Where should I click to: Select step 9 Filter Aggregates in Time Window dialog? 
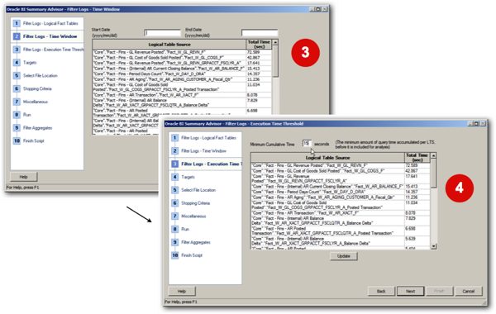pyautogui.click(x=33, y=128)
